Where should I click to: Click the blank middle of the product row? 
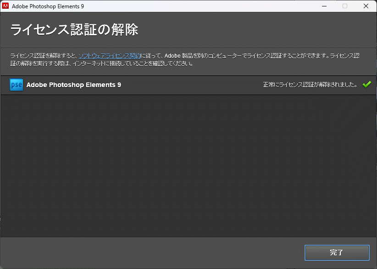point(193,85)
